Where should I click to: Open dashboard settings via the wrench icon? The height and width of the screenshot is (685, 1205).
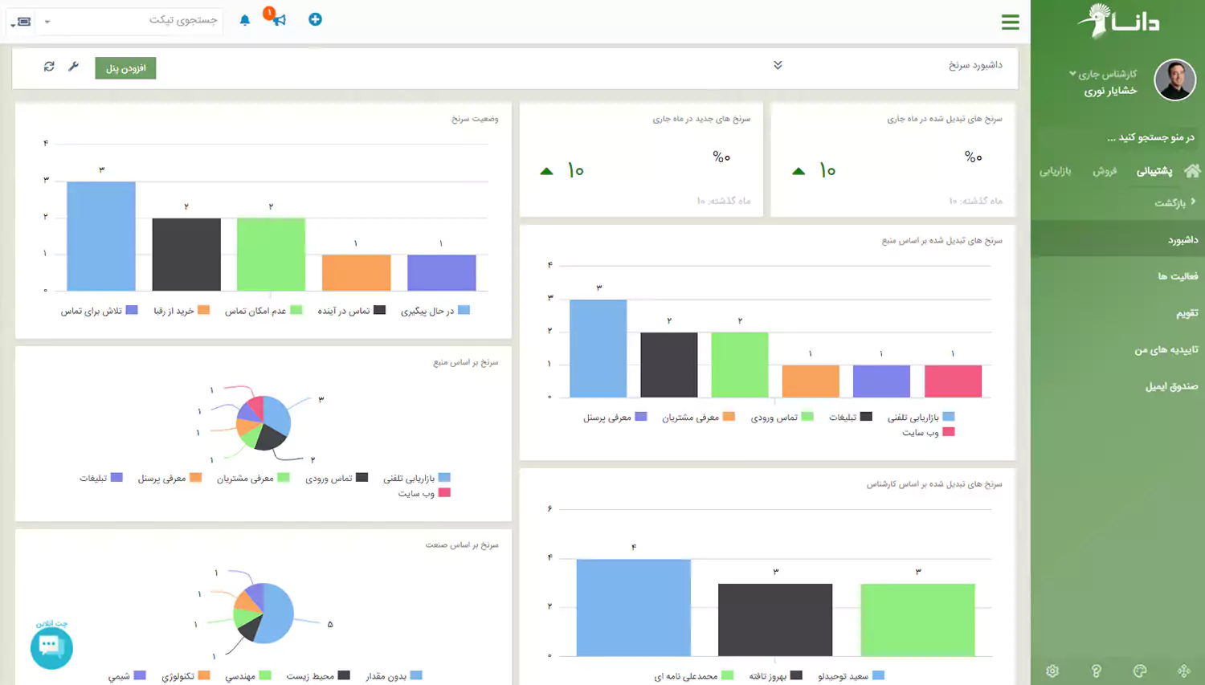point(73,67)
